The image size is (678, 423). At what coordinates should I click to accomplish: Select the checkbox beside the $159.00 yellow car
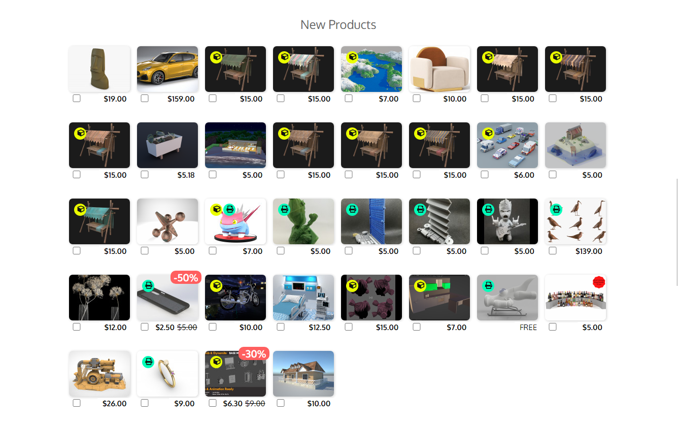coord(145,99)
